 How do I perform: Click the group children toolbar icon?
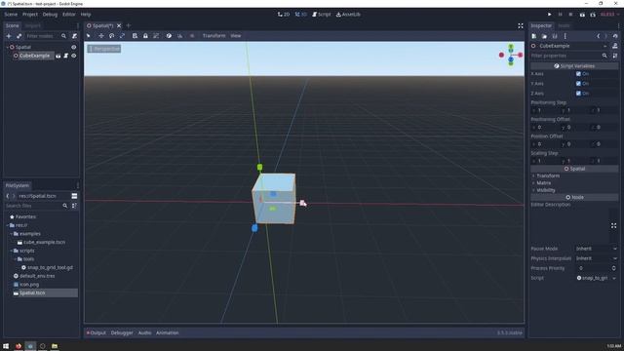(156, 36)
